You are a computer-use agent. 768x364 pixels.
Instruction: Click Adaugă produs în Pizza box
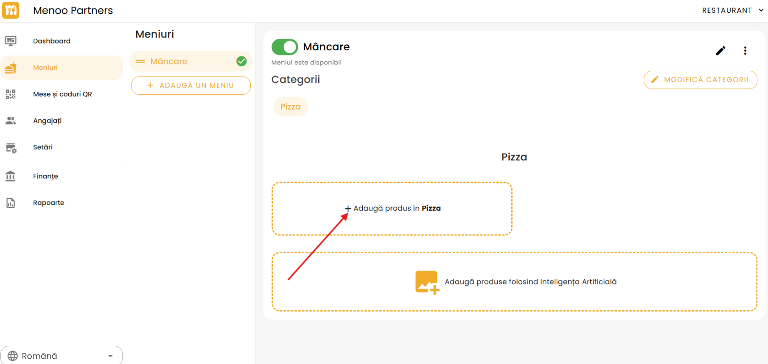click(392, 209)
